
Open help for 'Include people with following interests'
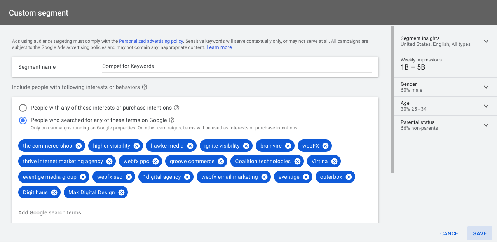pos(145,87)
